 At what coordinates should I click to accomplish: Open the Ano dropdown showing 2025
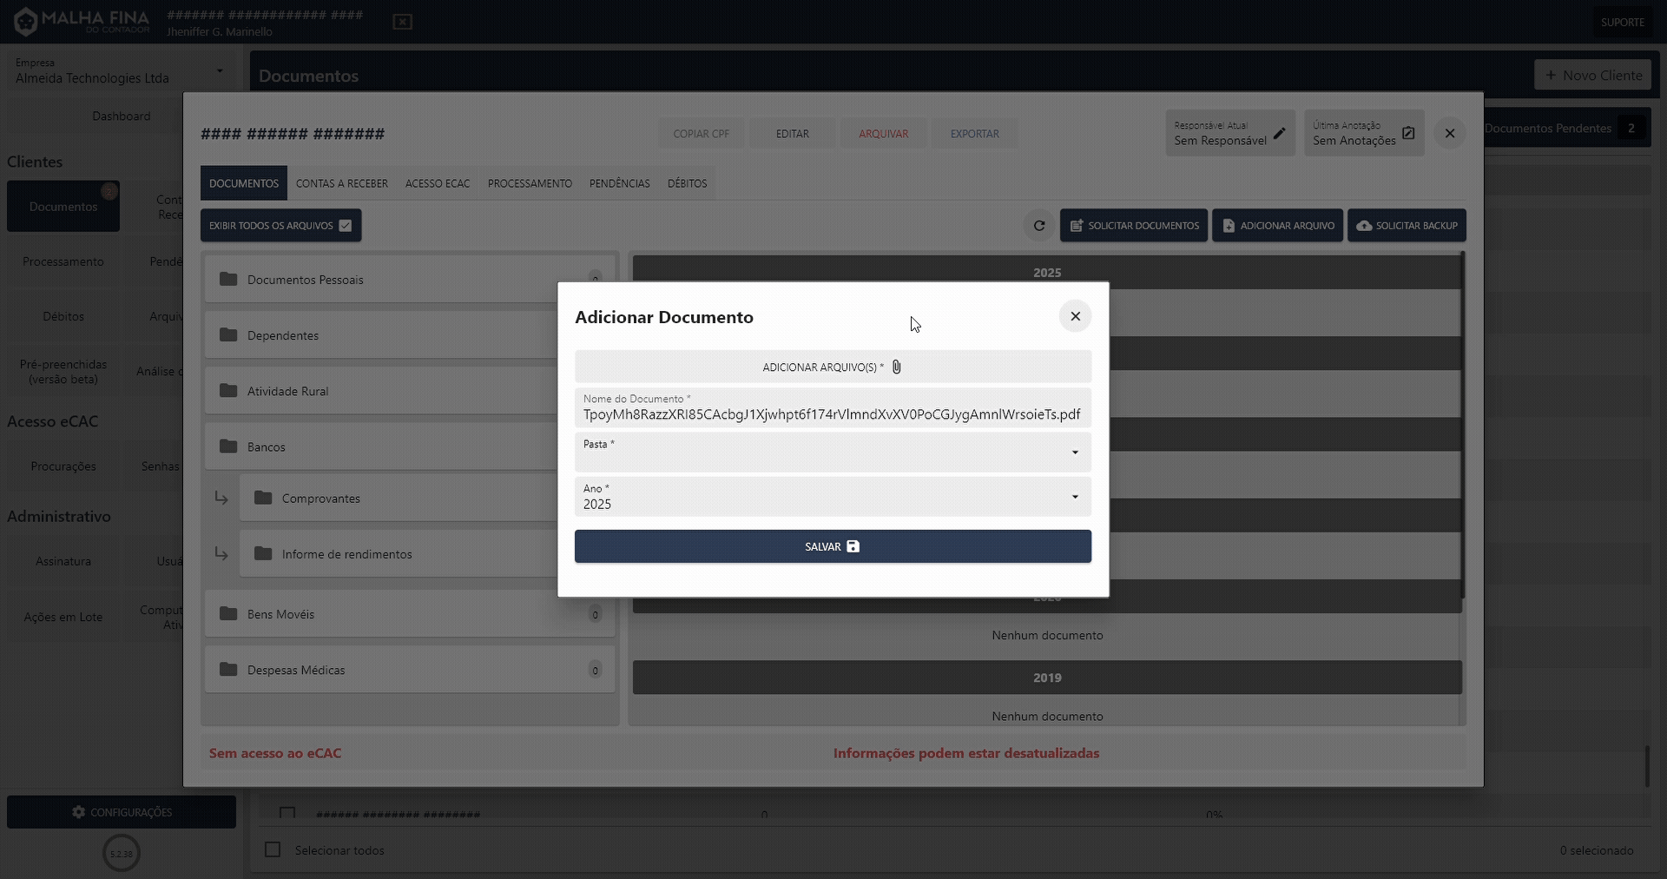(1075, 497)
